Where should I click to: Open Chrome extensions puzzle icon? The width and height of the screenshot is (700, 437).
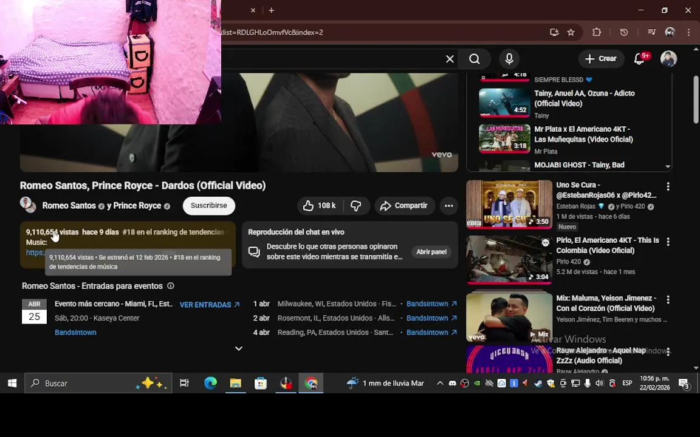pyautogui.click(x=597, y=32)
